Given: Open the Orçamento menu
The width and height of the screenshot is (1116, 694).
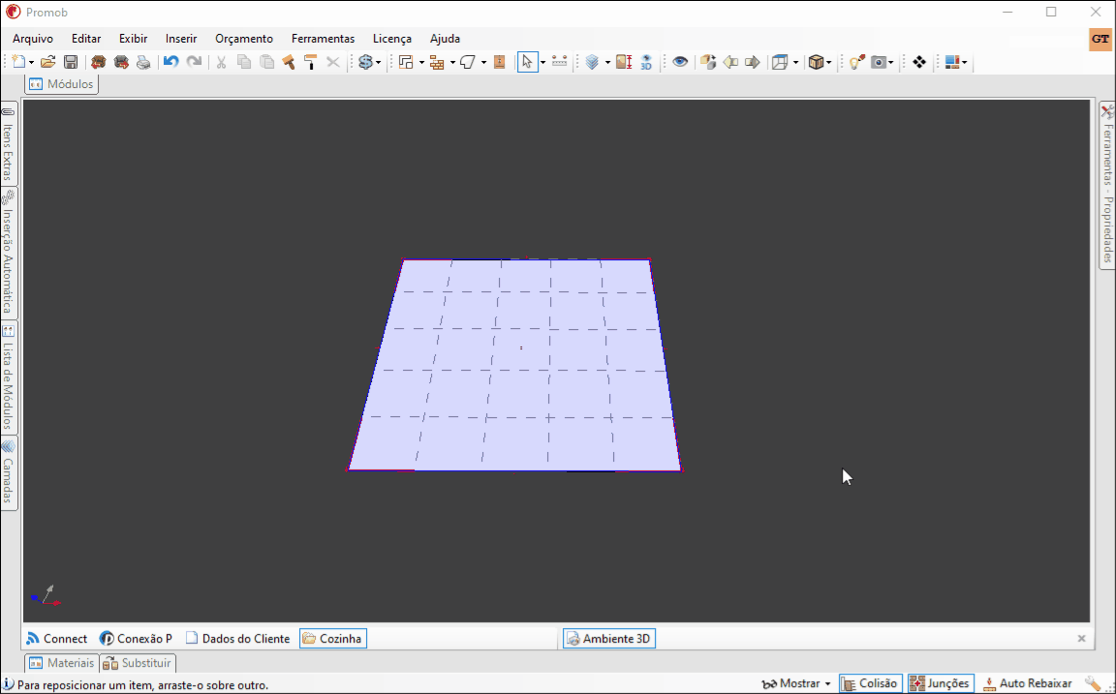Looking at the screenshot, I should point(244,39).
